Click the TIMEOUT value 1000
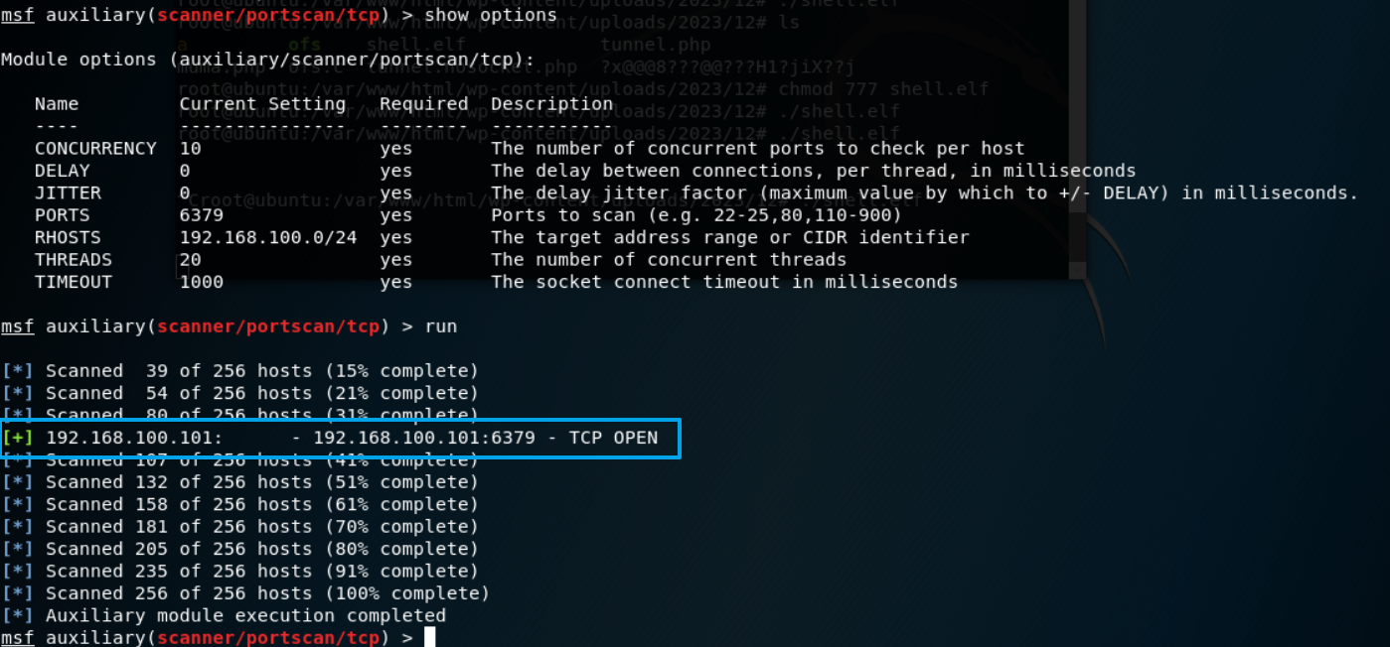 click(202, 282)
